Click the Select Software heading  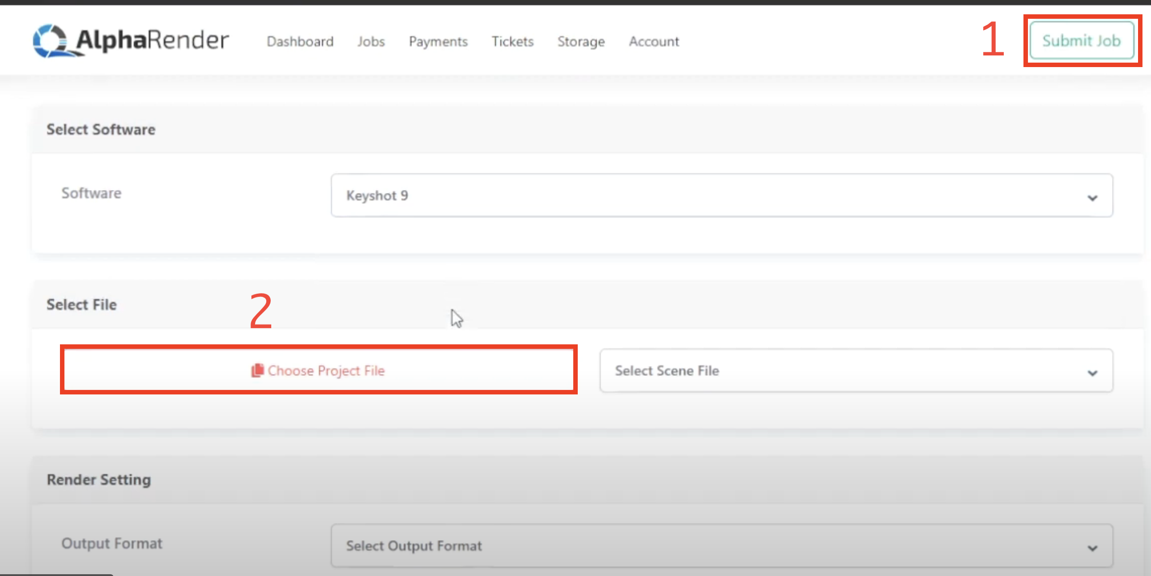101,130
